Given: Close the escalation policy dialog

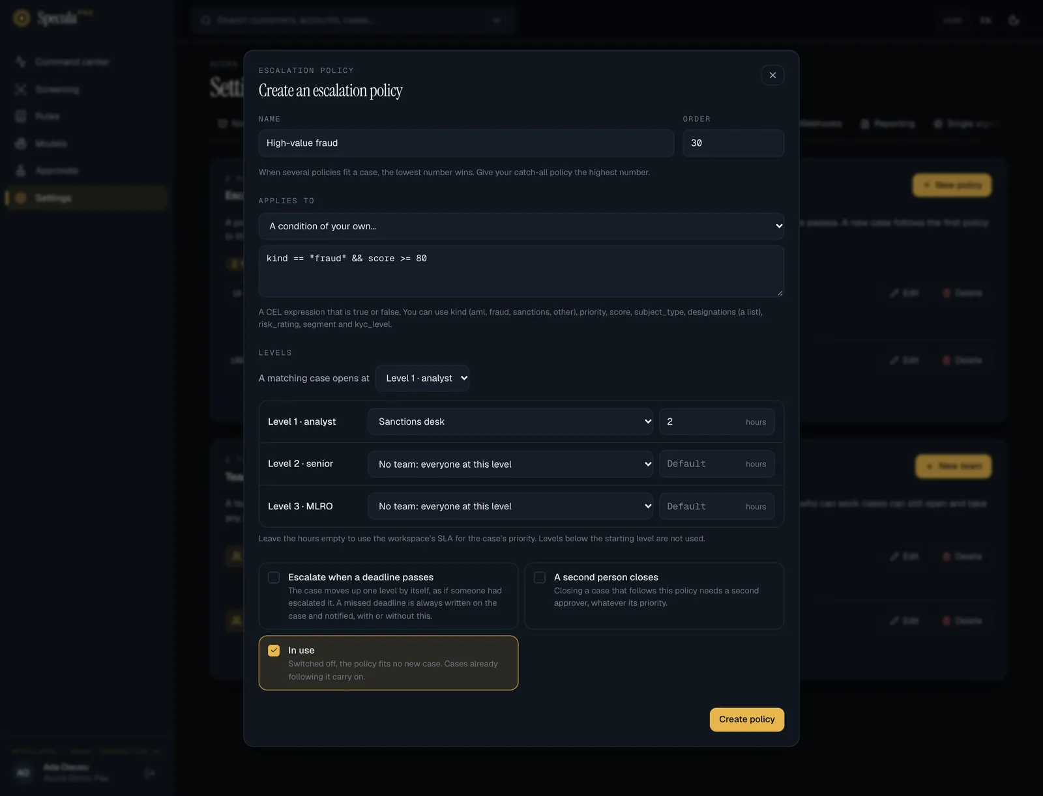Looking at the screenshot, I should [x=772, y=75].
